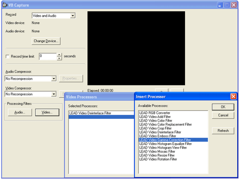Click the Change Device button
Viewport: 239px width, 180px height.
[46, 41]
